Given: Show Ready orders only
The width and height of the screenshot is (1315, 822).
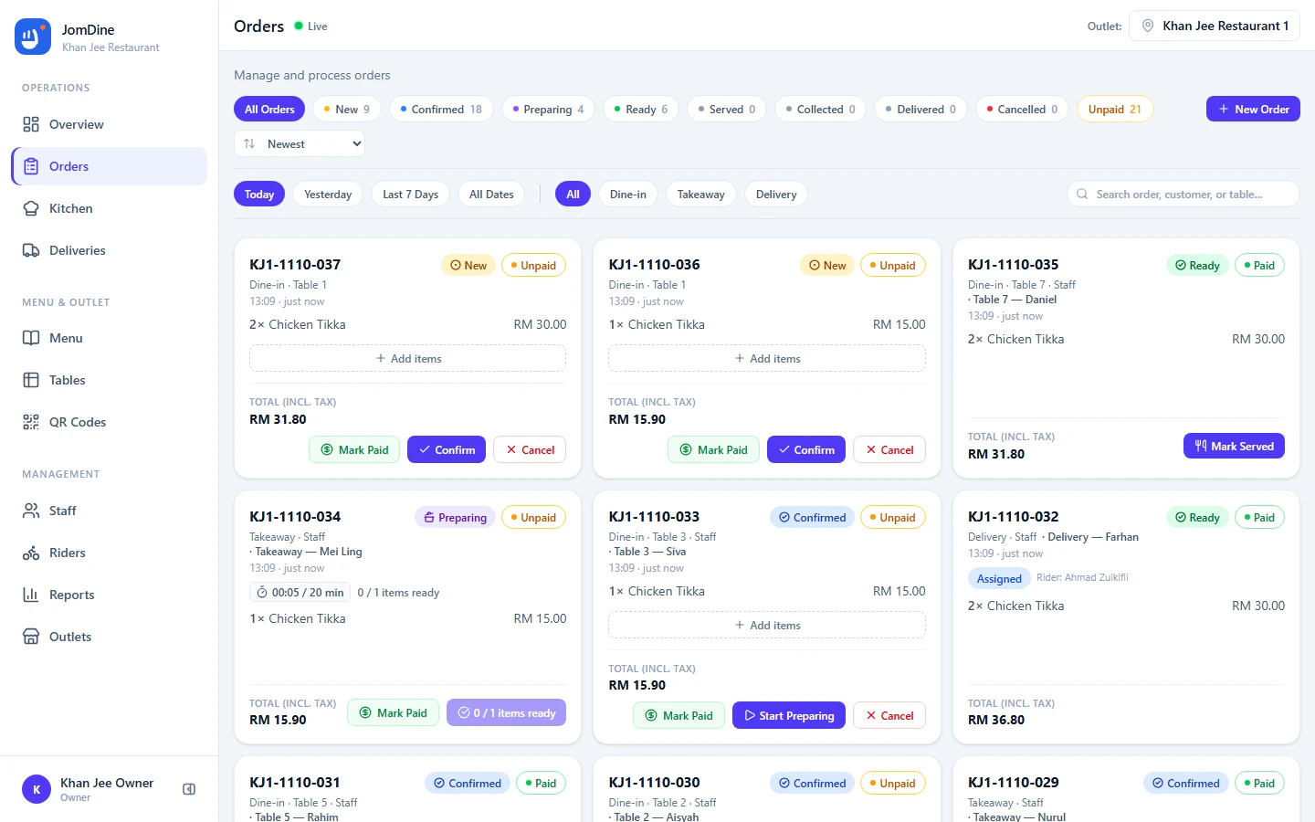Looking at the screenshot, I should pyautogui.click(x=641, y=110).
